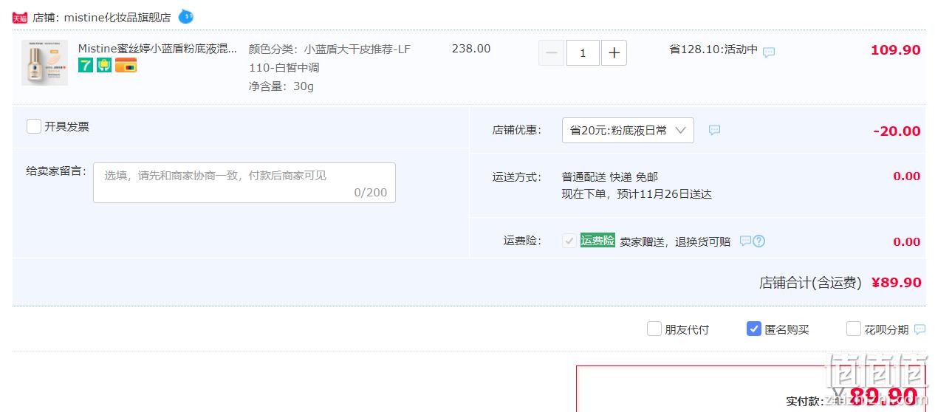The width and height of the screenshot is (935, 412).
Task: Click the green-yellow shield service badge icon
Action: point(104,65)
